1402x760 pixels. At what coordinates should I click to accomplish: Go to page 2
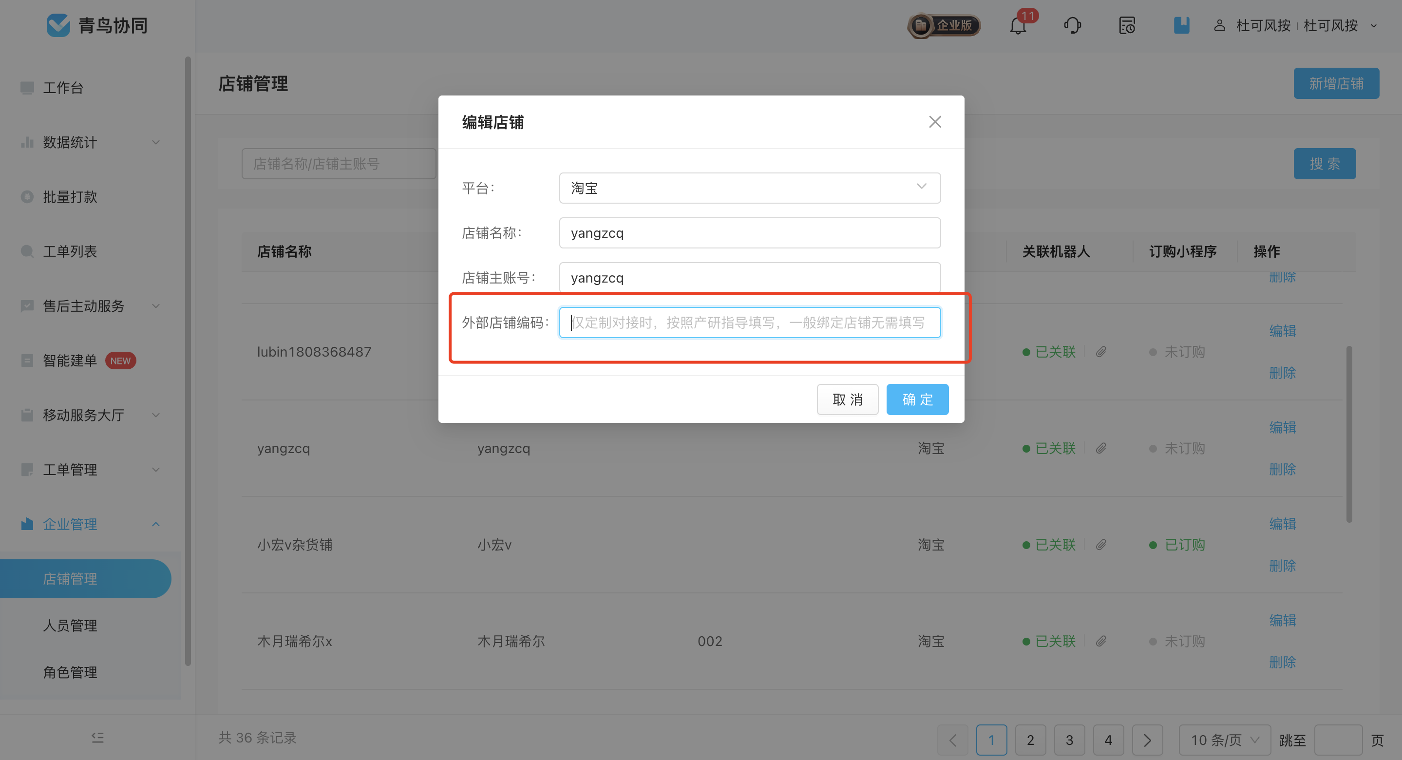[x=1030, y=740]
